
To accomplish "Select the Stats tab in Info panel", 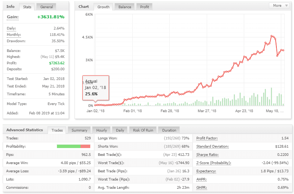I will click(x=27, y=7).
